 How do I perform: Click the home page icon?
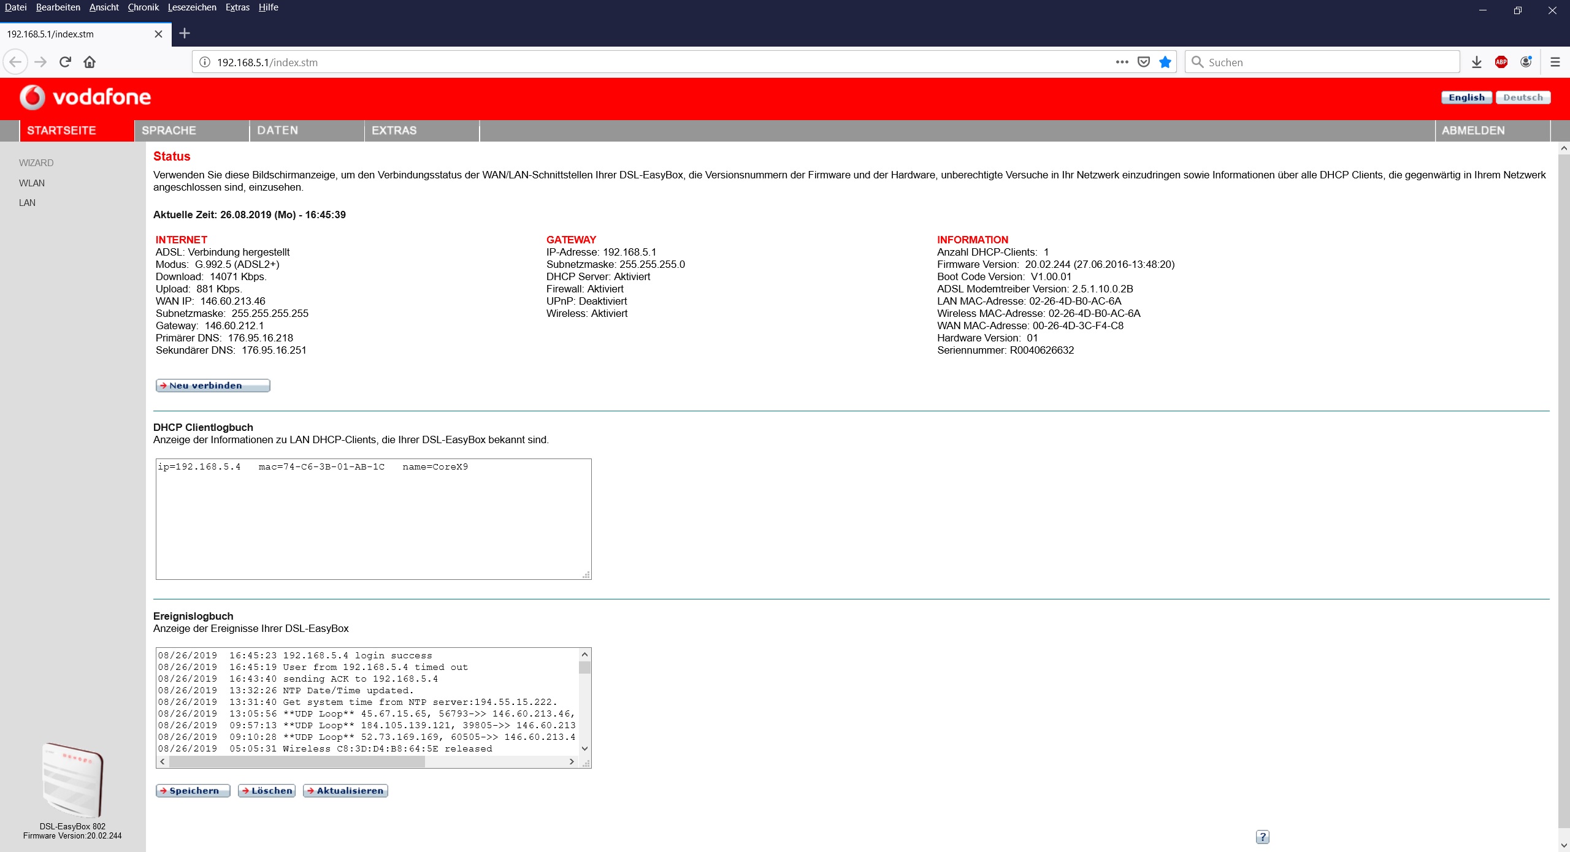[x=90, y=62]
